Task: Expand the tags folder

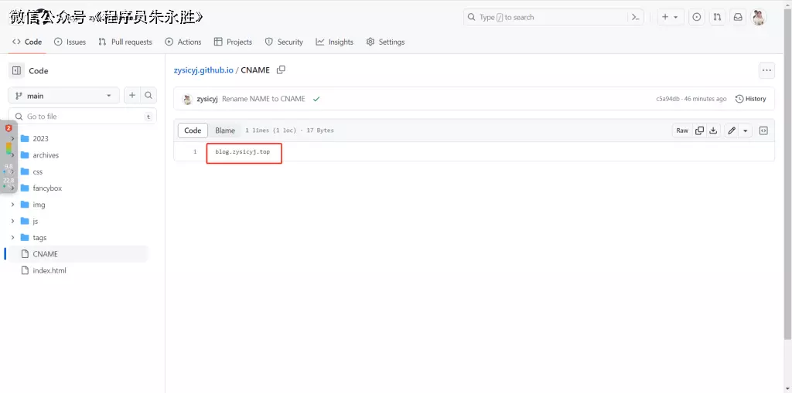Action: 12,238
